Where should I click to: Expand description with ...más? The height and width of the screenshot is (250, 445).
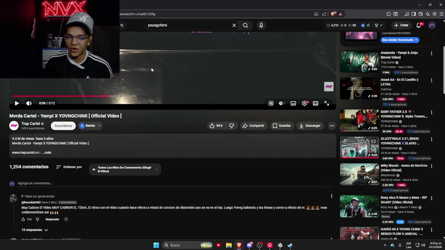coord(47,152)
